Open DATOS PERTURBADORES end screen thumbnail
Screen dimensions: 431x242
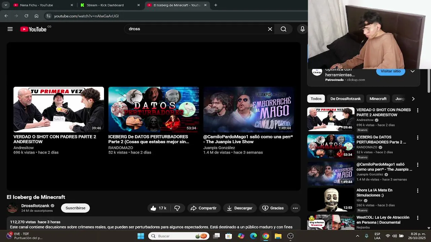coord(154,110)
